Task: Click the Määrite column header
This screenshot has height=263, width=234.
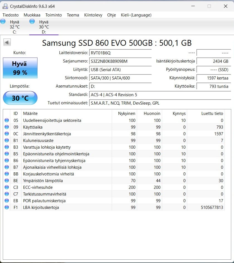Action: point(67,114)
